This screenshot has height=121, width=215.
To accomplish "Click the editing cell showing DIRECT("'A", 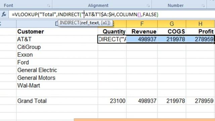I will click(112, 39).
